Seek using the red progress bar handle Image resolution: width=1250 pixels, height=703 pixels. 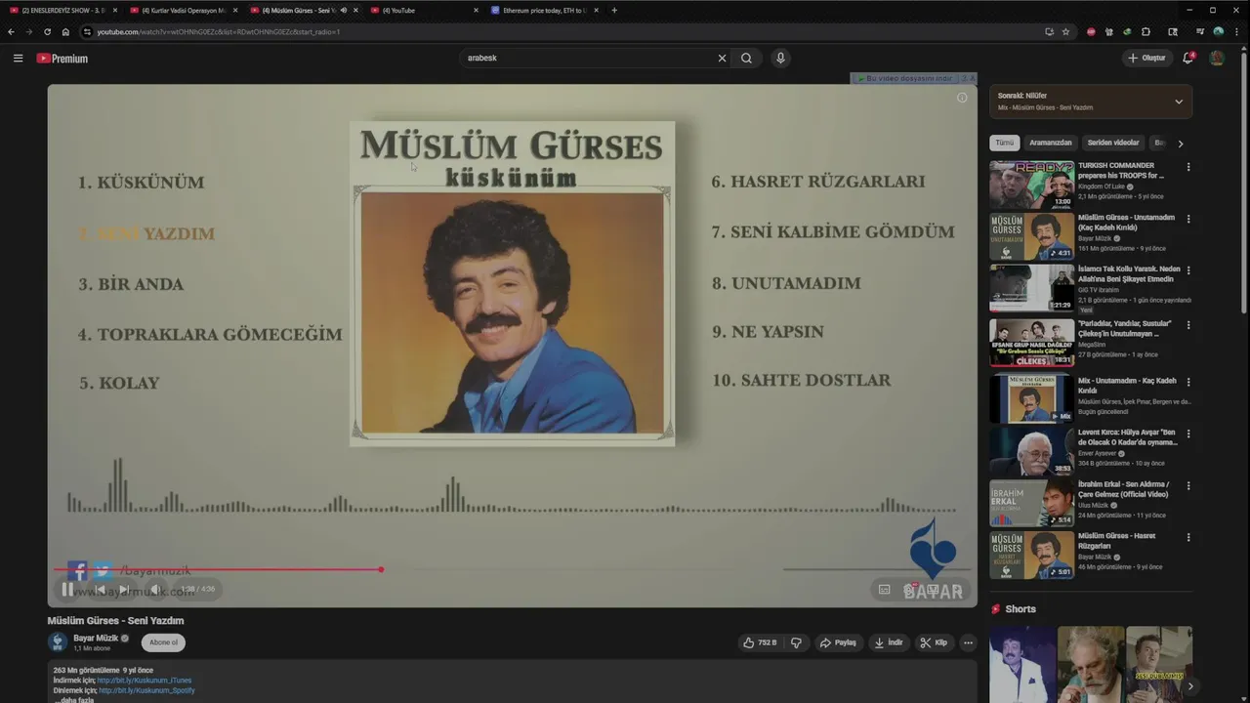click(381, 569)
